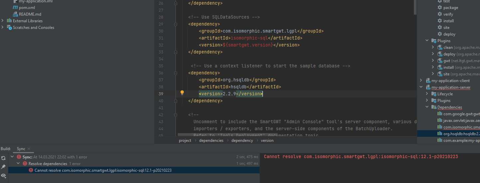Collapse the upper Plugins node in Maven panel
Viewport: 480px width, 183px height.
point(427,41)
